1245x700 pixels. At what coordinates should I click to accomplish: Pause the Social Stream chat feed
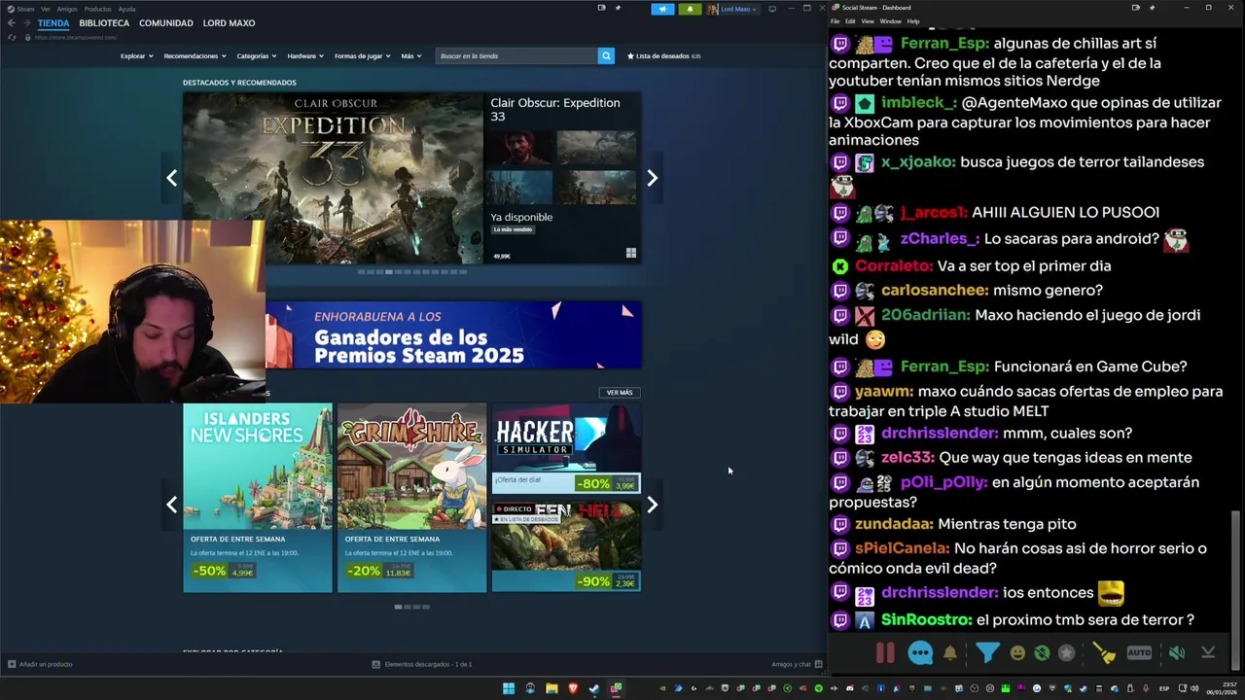885,653
